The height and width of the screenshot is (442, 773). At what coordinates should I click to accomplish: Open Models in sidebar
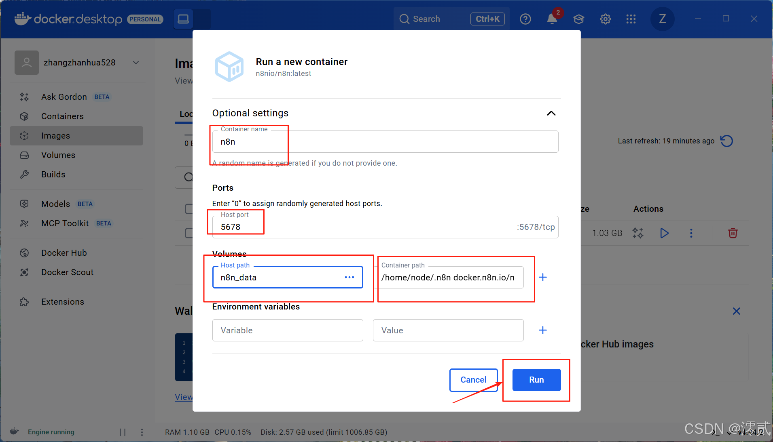76,204
